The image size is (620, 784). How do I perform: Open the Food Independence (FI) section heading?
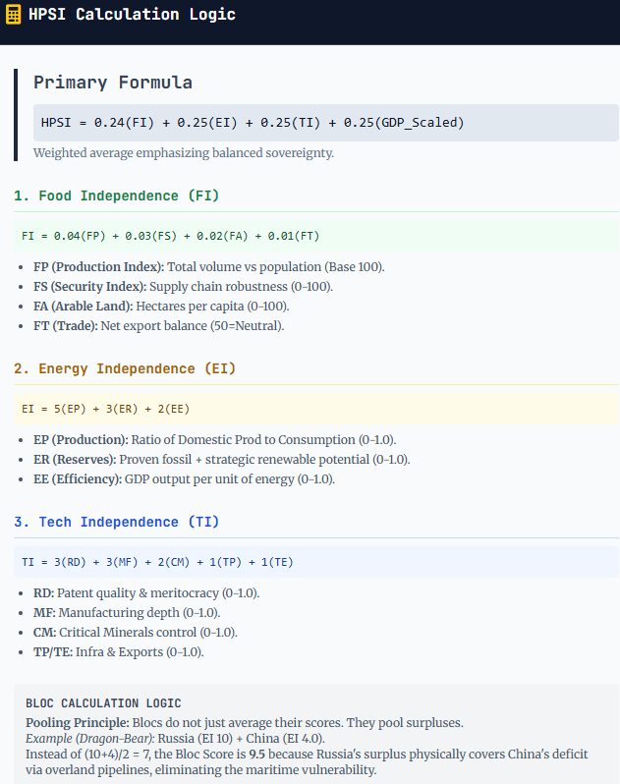tap(116, 196)
